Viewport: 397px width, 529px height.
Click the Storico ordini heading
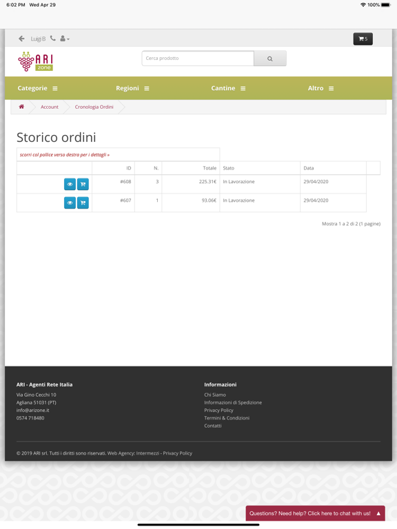pos(57,137)
